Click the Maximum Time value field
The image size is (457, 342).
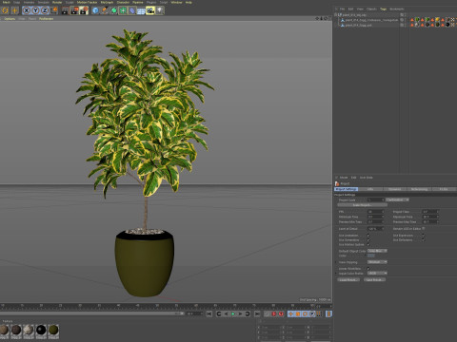[x=430, y=217]
